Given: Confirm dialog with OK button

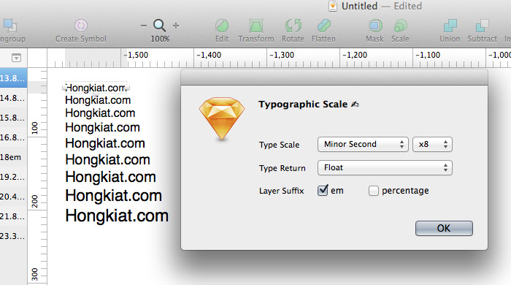Looking at the screenshot, I should [x=444, y=228].
